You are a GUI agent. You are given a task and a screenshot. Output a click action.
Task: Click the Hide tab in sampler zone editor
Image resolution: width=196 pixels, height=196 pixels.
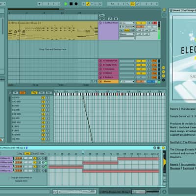click(42, 154)
